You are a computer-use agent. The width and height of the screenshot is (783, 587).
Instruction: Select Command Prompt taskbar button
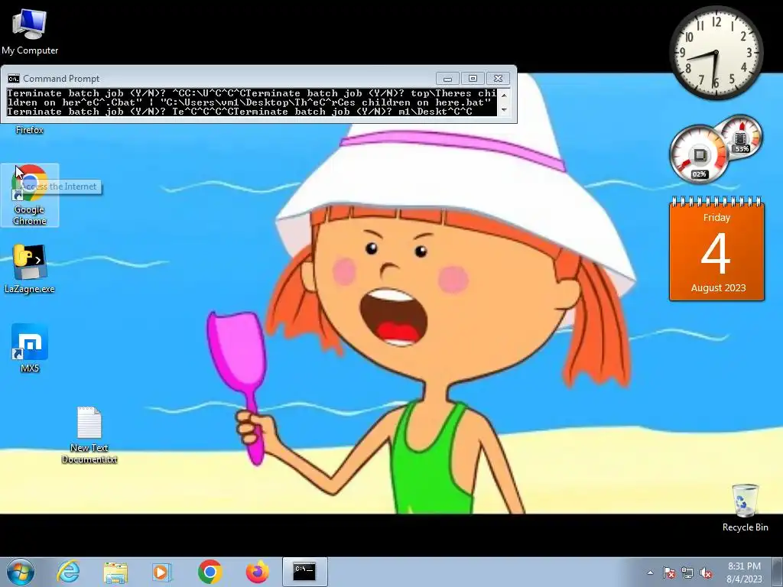304,572
